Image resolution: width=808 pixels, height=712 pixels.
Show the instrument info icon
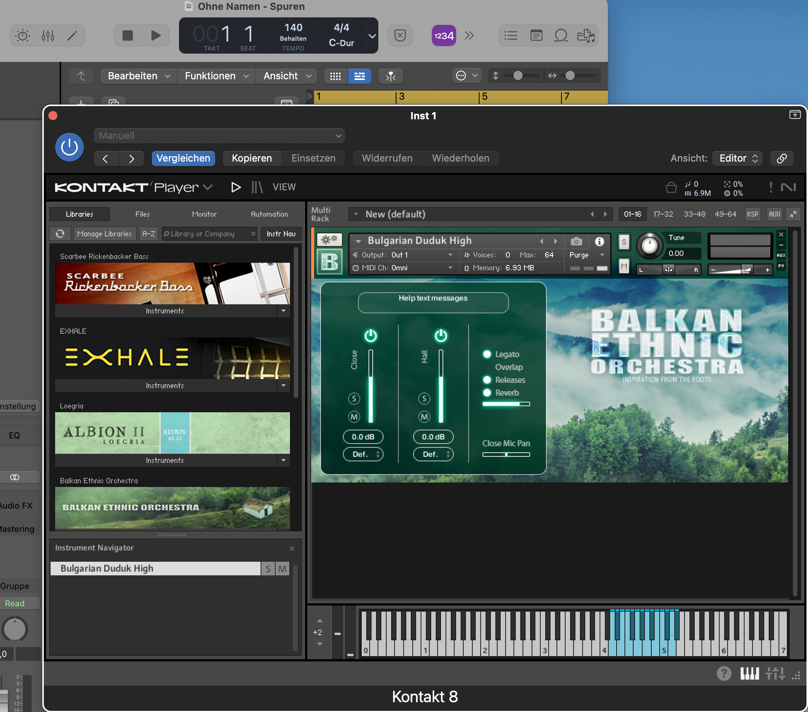click(x=599, y=241)
